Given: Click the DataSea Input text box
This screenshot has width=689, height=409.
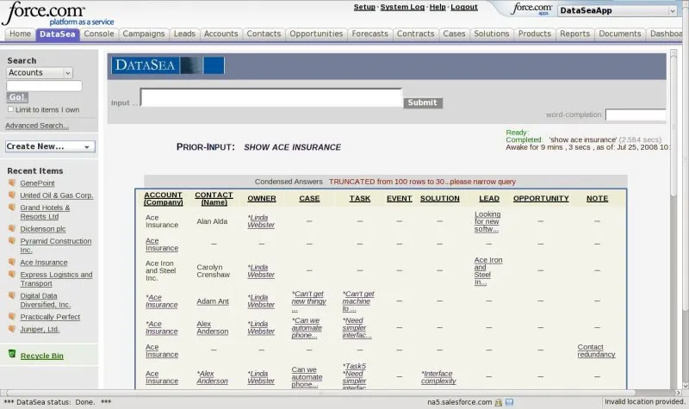Looking at the screenshot, I should [271, 97].
